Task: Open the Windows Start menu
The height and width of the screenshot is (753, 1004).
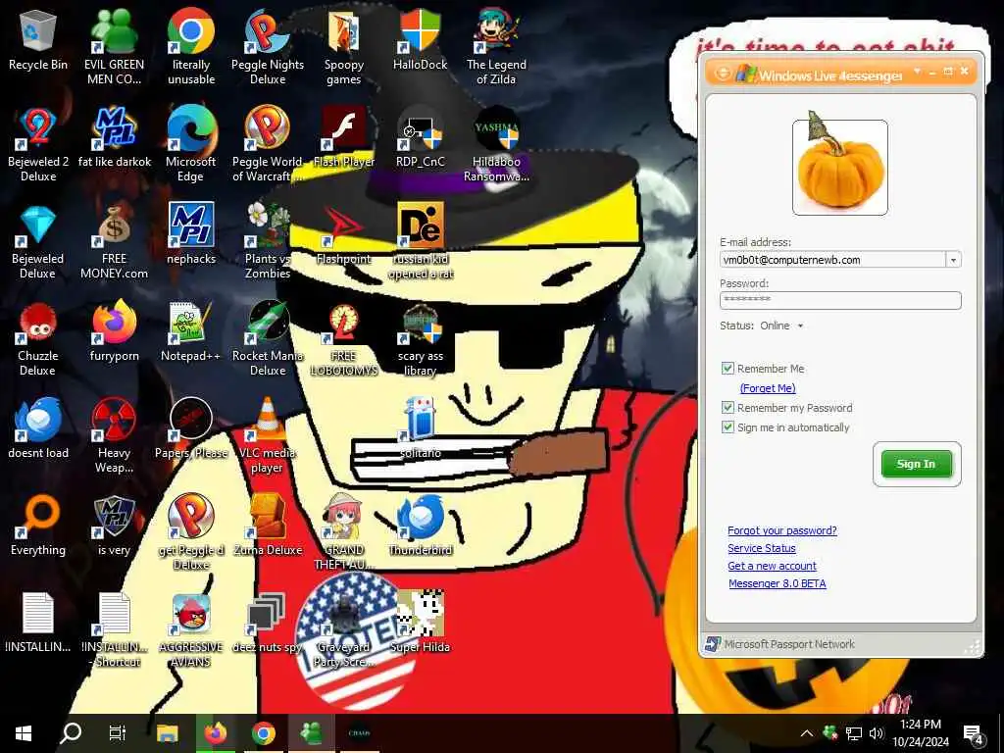Action: tap(24, 733)
